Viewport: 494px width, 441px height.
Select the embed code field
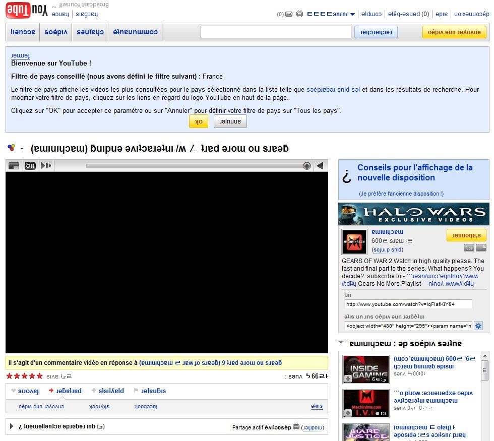[408, 326]
